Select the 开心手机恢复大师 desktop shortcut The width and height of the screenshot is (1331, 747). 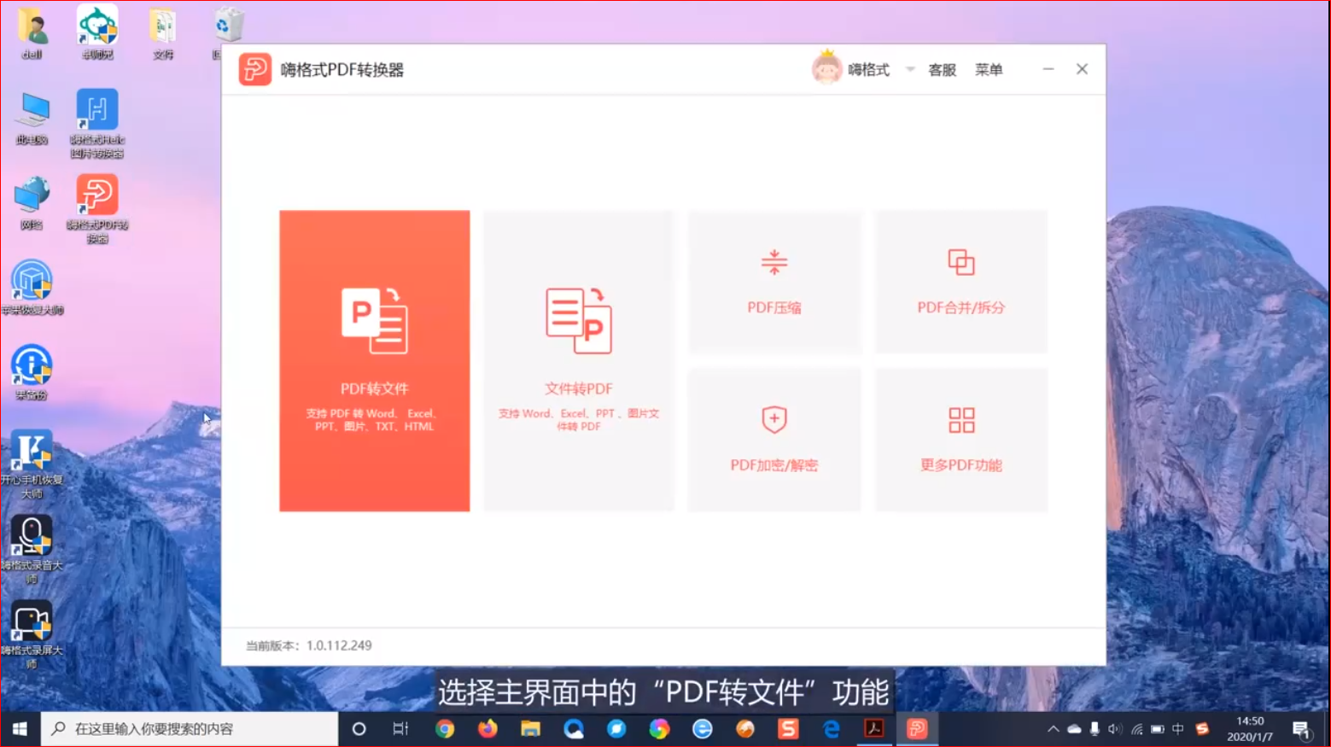click(32, 464)
